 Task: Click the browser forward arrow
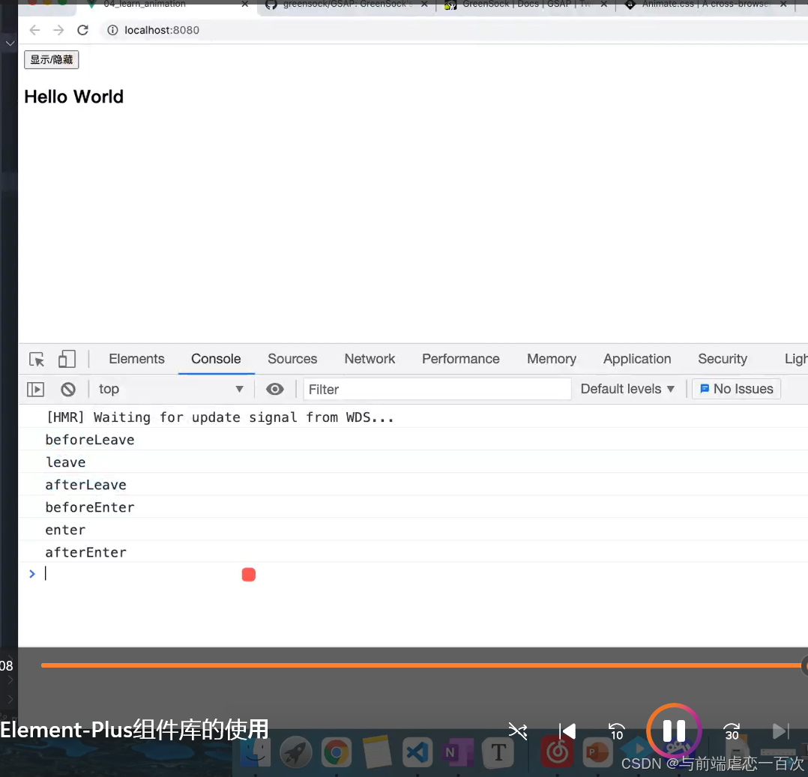pos(58,30)
